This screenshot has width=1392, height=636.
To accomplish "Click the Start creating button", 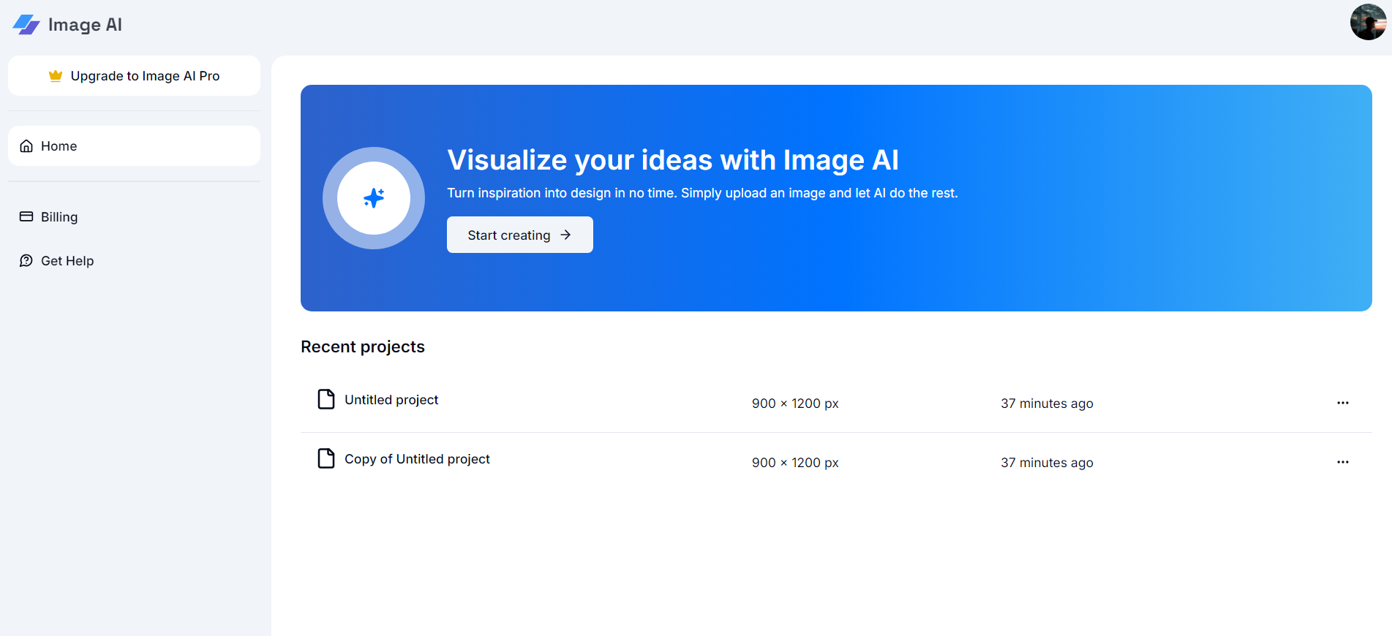I will tap(520, 235).
